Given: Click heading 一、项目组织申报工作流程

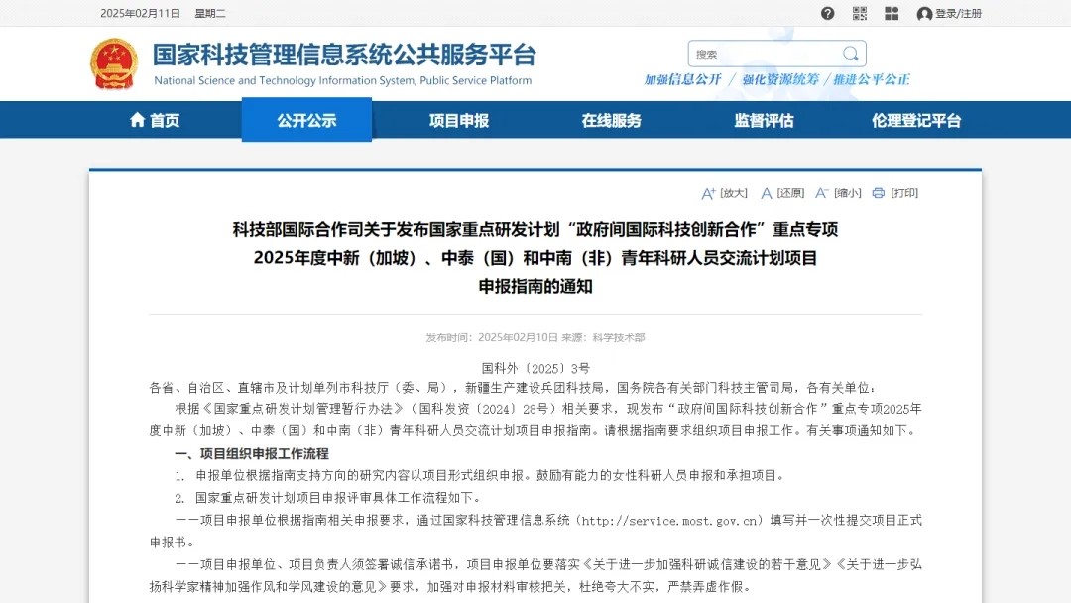Looking at the screenshot, I should [x=251, y=453].
